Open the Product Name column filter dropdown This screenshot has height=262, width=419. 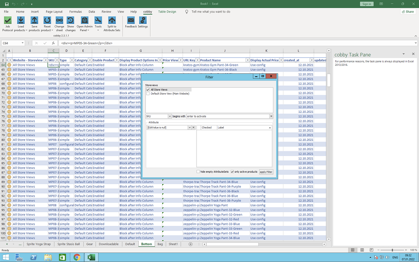(x=248, y=60)
